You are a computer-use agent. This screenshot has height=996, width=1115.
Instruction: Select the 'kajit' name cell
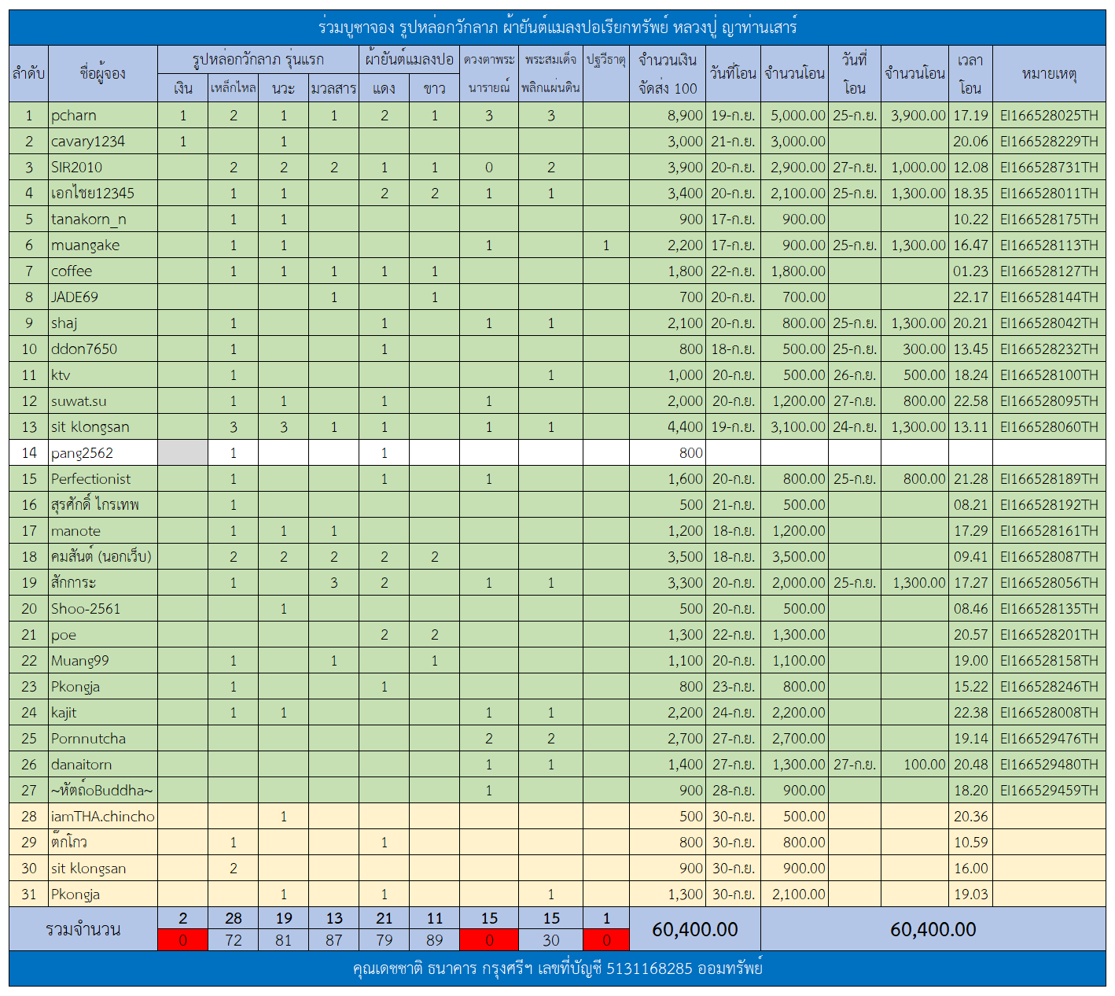pos(103,713)
